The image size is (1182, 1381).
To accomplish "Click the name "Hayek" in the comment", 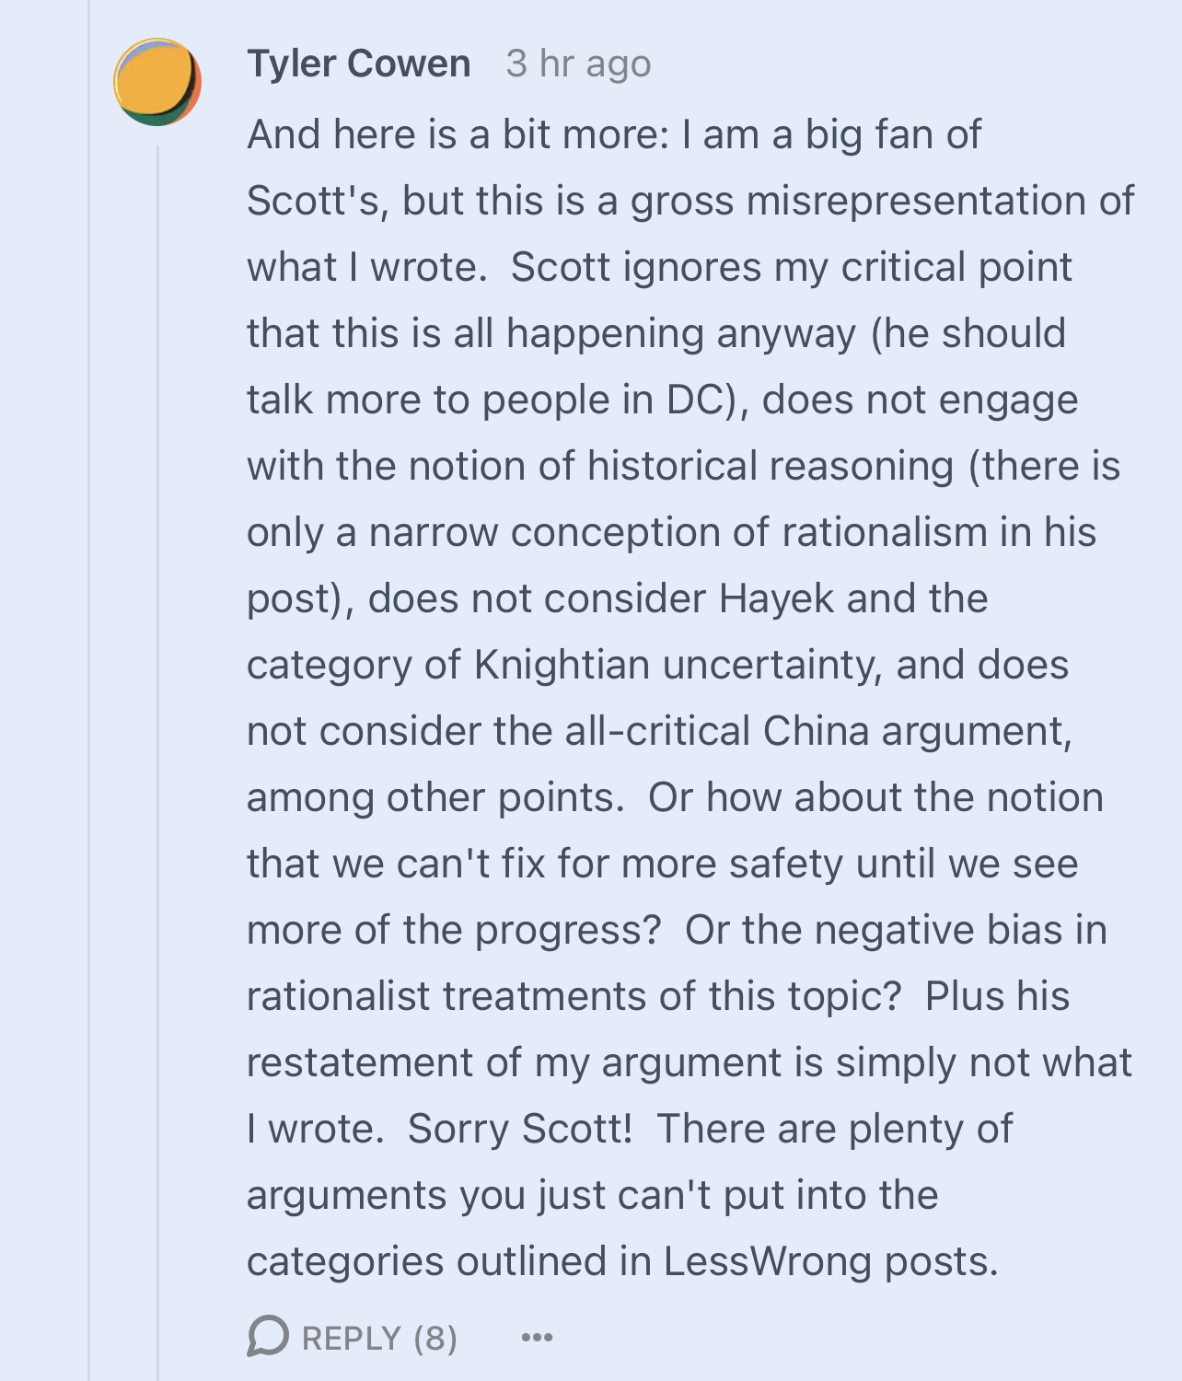I will click(x=777, y=599).
